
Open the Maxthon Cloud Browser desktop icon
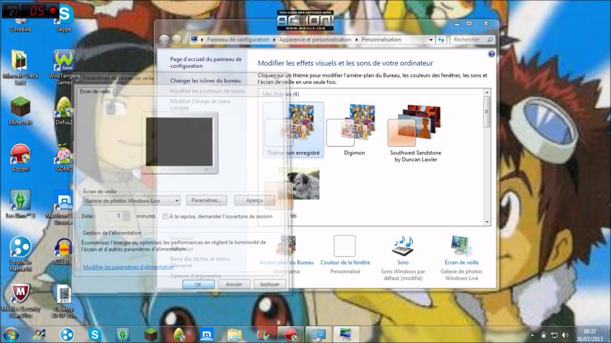point(63,207)
